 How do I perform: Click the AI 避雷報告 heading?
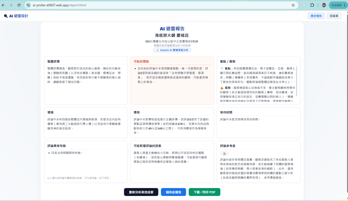point(172,29)
